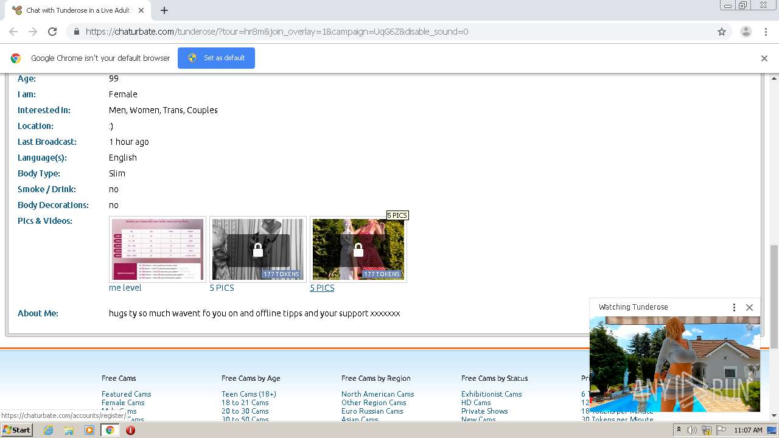Open a new browser tab
This screenshot has height=438, width=779.
[164, 10]
